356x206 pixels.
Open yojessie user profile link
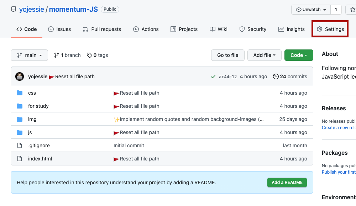32,9
